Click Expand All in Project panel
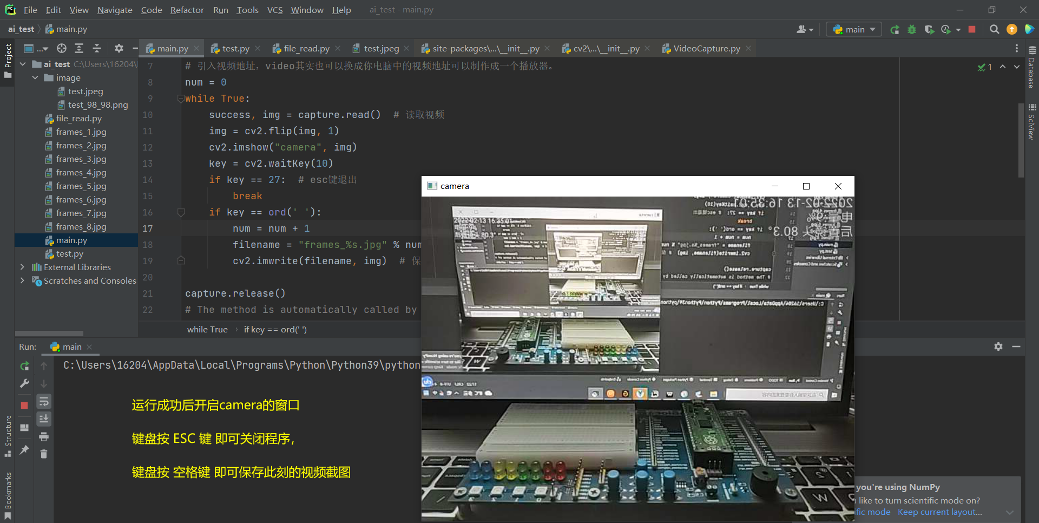Viewport: 1039px width, 523px height. 79,48
